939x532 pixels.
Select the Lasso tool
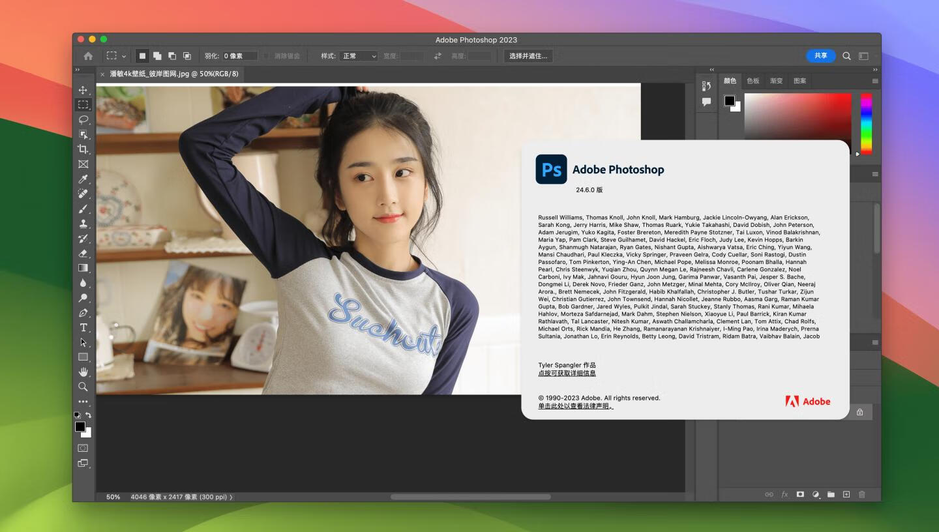(x=83, y=119)
